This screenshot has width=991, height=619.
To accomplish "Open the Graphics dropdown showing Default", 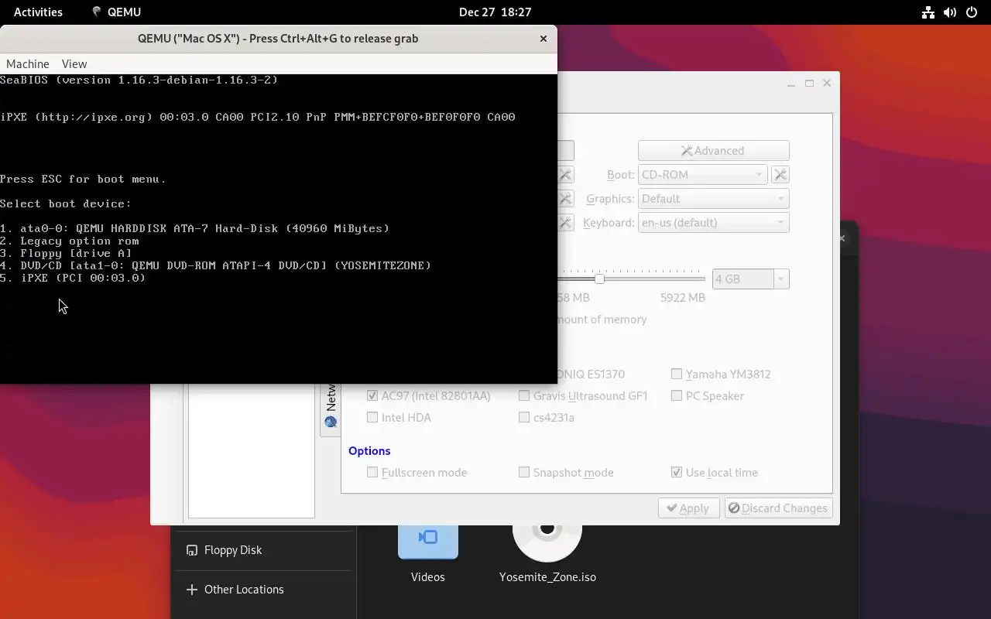I will (x=713, y=199).
